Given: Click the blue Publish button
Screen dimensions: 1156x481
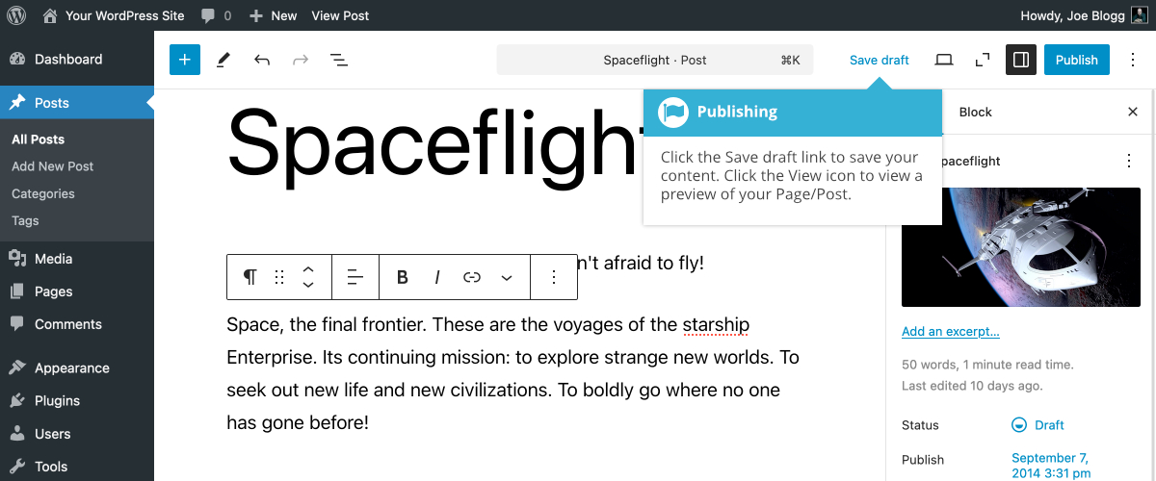Looking at the screenshot, I should (x=1077, y=60).
